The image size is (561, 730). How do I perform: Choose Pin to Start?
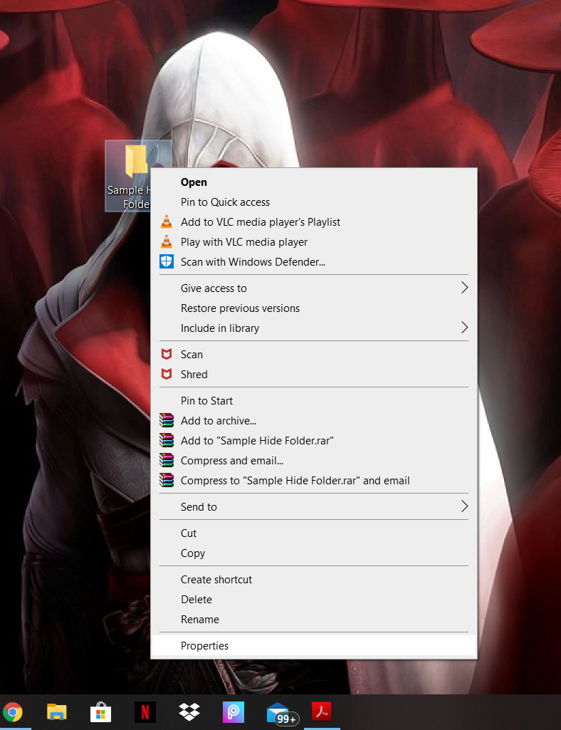314,401
